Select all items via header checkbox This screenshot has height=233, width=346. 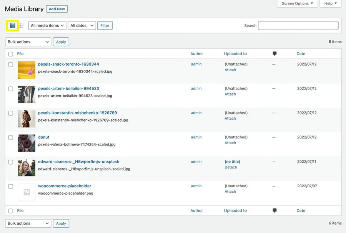11,54
